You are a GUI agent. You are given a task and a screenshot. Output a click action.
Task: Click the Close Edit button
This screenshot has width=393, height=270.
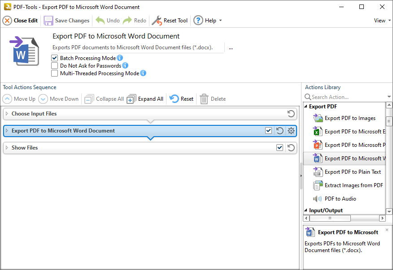[x=20, y=21]
